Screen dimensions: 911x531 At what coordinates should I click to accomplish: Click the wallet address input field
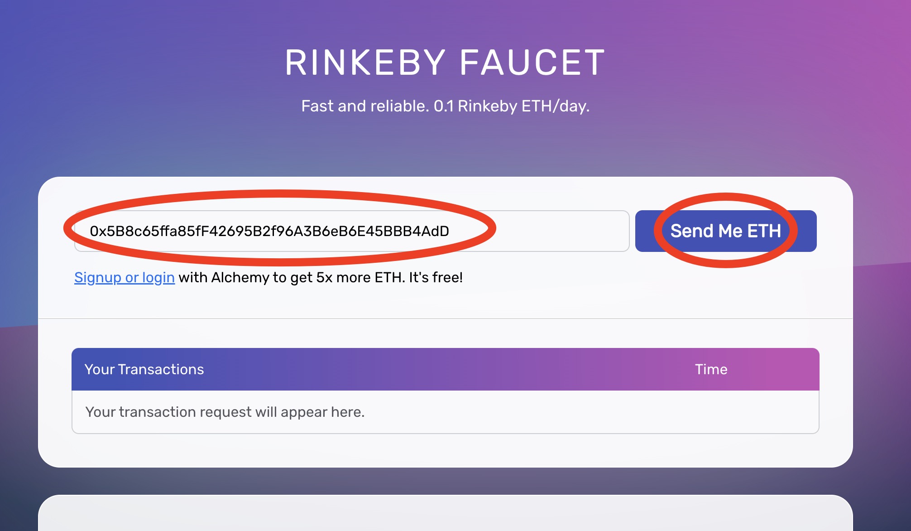tap(351, 231)
